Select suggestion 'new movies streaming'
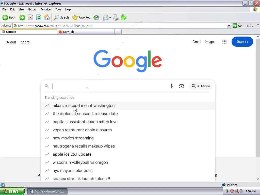Image resolution: width=260 pixels, height=195 pixels. click(x=128, y=138)
